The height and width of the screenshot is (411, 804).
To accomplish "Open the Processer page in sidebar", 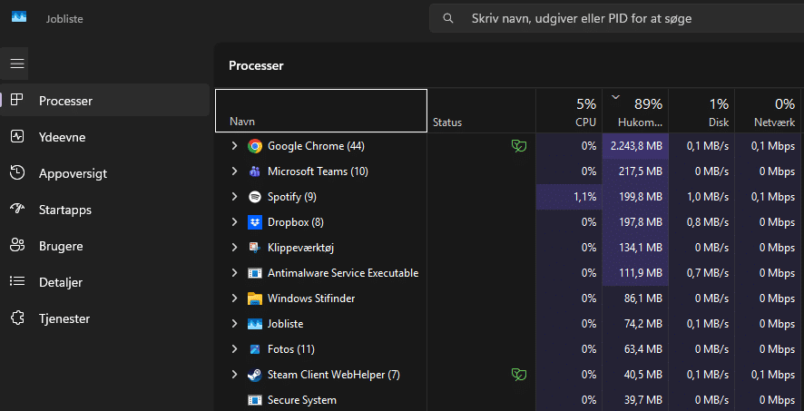I will pos(105,100).
